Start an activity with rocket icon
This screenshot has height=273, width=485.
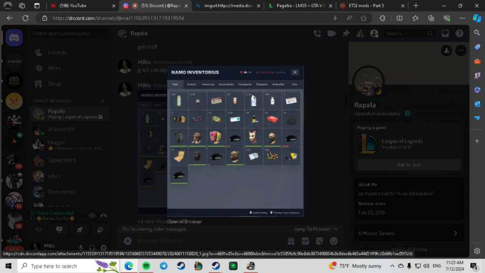click(x=80, y=229)
